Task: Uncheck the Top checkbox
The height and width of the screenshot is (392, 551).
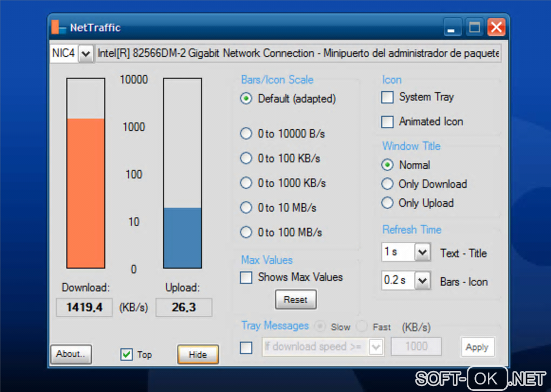Action: coord(126,354)
